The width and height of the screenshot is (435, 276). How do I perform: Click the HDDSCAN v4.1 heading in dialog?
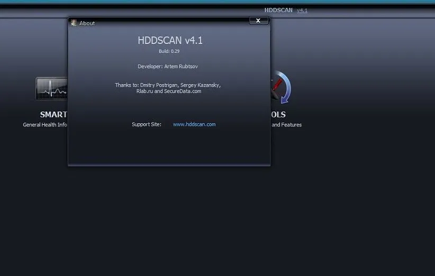170,41
